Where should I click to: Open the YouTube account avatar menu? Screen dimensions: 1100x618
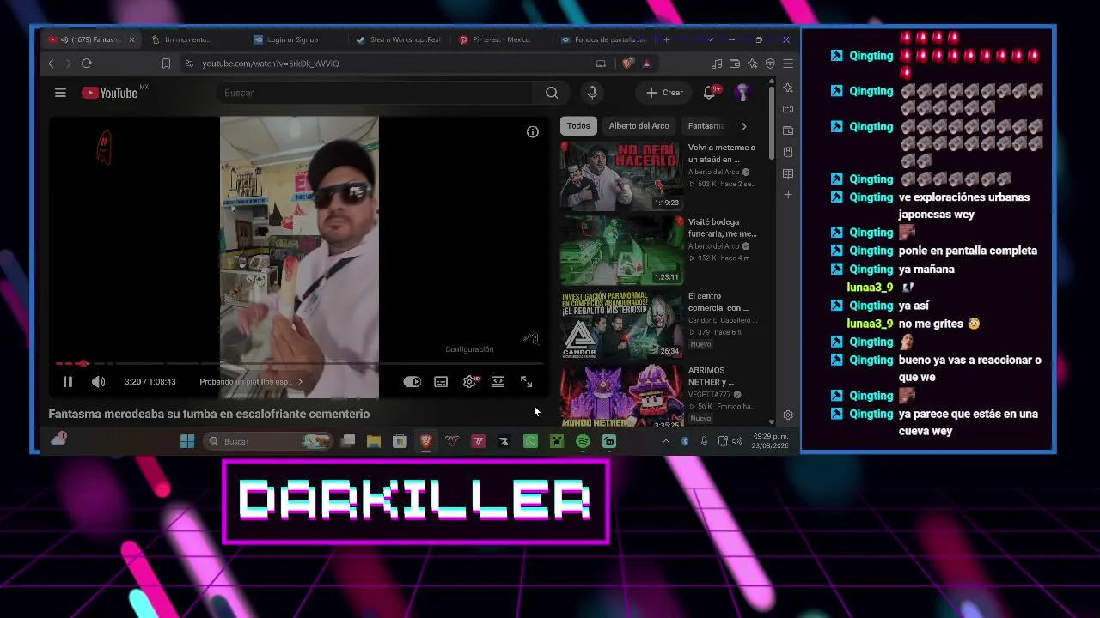pyautogui.click(x=742, y=93)
